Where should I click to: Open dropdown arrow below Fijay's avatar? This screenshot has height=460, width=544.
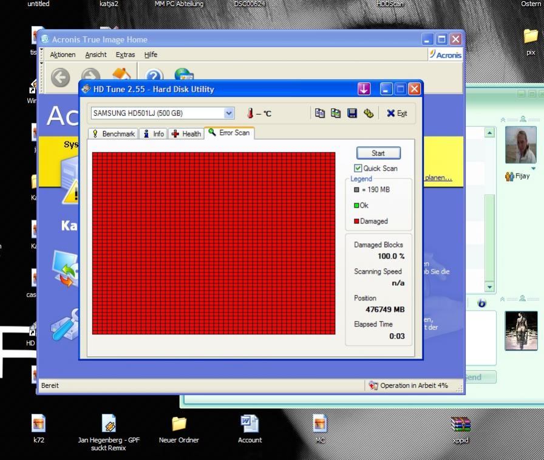[533, 168]
